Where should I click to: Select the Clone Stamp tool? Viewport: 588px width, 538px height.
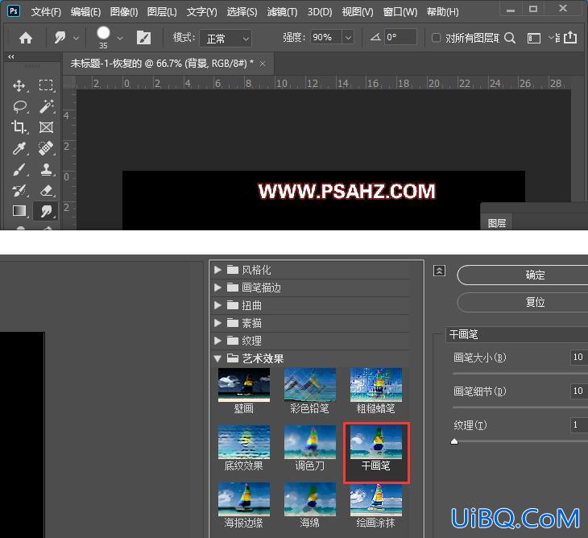(47, 169)
